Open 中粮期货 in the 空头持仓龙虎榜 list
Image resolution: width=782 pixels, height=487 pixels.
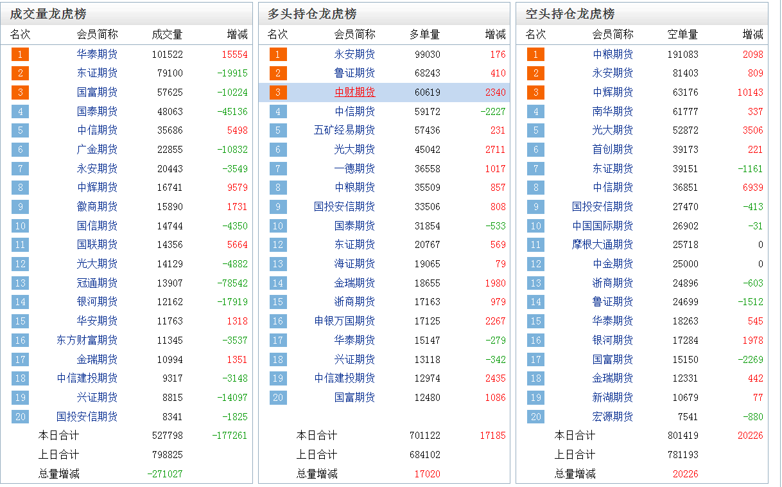tap(613, 55)
